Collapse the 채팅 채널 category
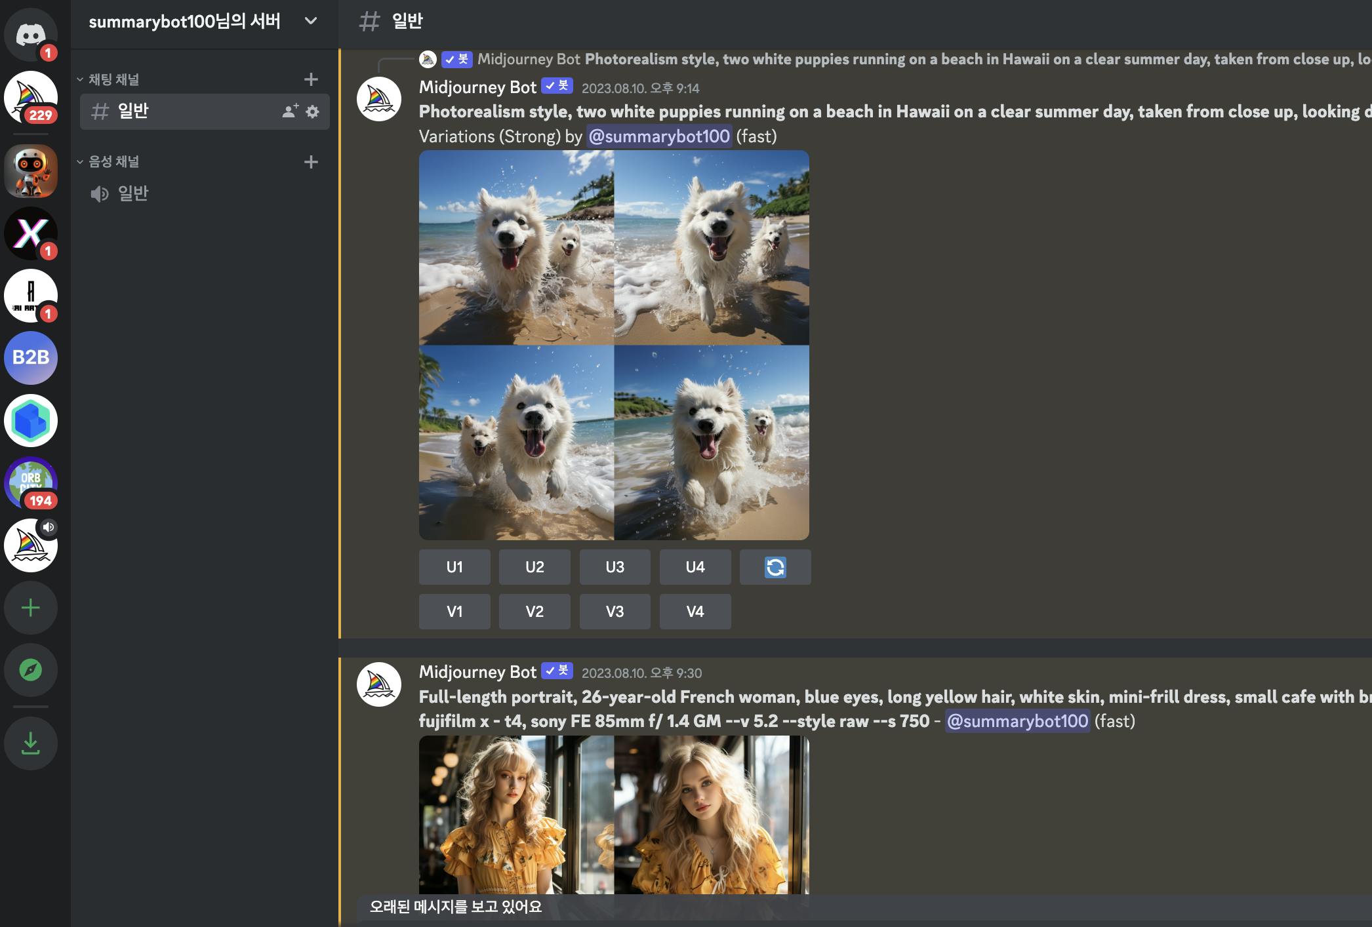The height and width of the screenshot is (927, 1372). (x=113, y=79)
